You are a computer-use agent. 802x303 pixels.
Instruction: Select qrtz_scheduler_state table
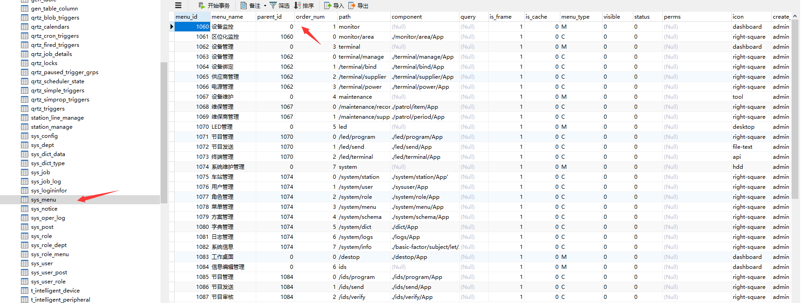pos(57,81)
